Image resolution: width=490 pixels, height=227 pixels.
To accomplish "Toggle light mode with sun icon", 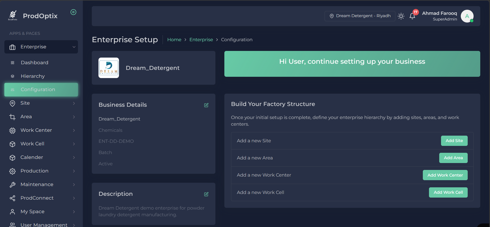I will click(401, 16).
